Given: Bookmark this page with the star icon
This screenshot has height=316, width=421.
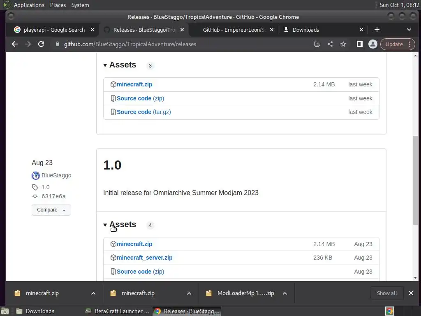Looking at the screenshot, I should pyautogui.click(x=343, y=44).
